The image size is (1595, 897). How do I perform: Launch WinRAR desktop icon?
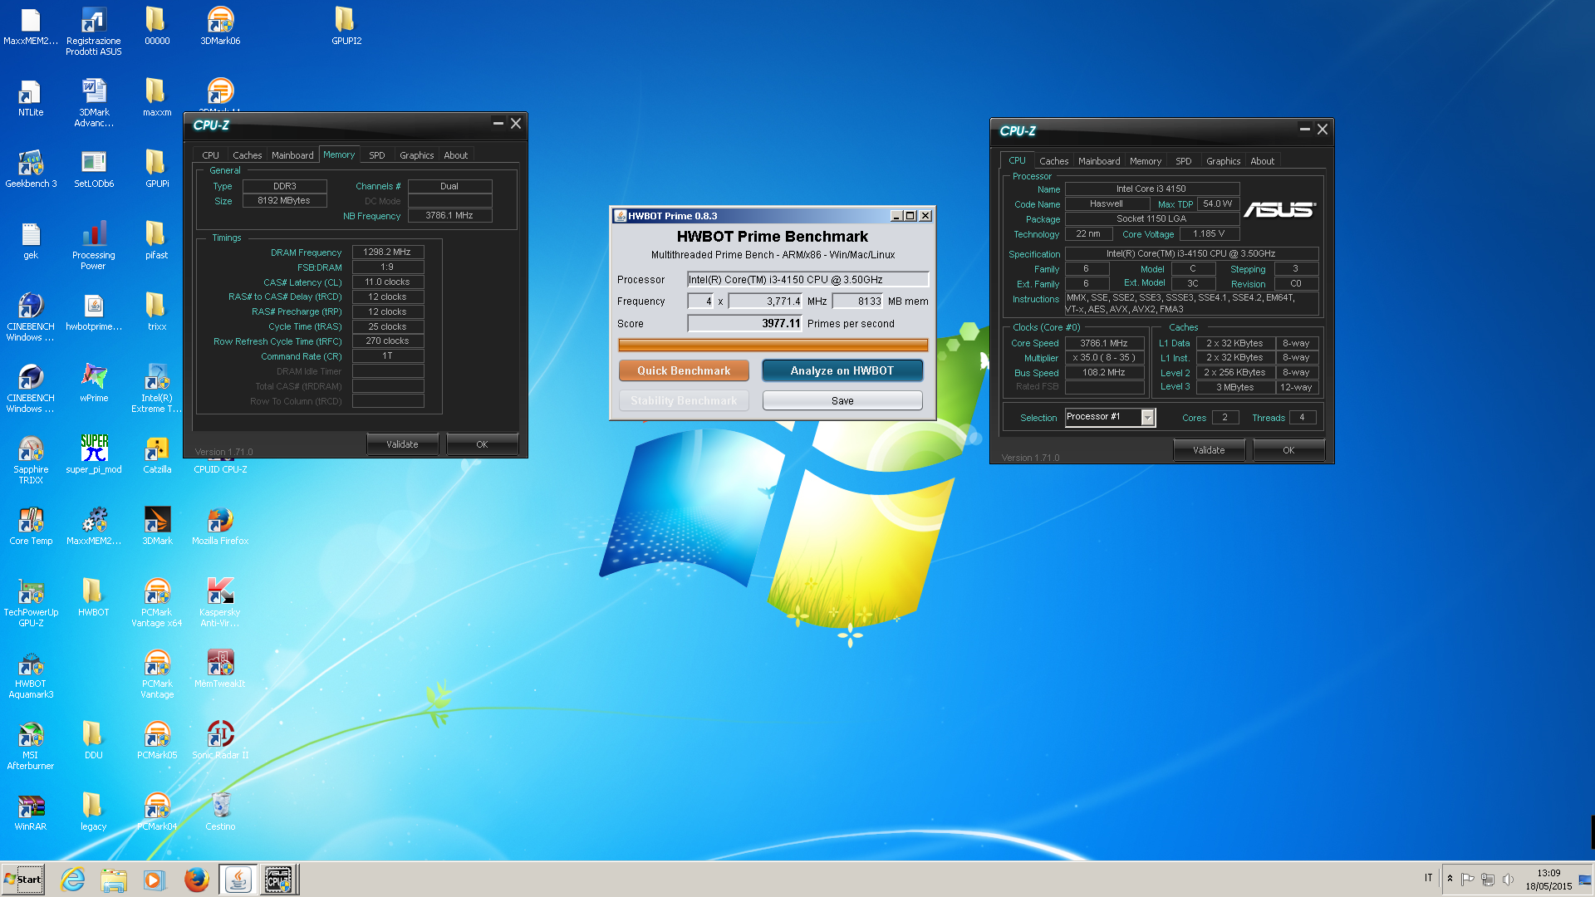click(31, 811)
